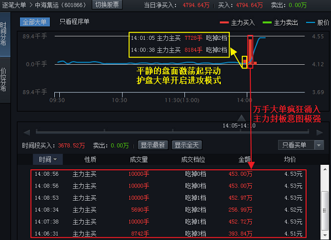The height and width of the screenshot is (240, 331).
Task: Click the red 主力买入 legend marker
Action: pos(224,23)
